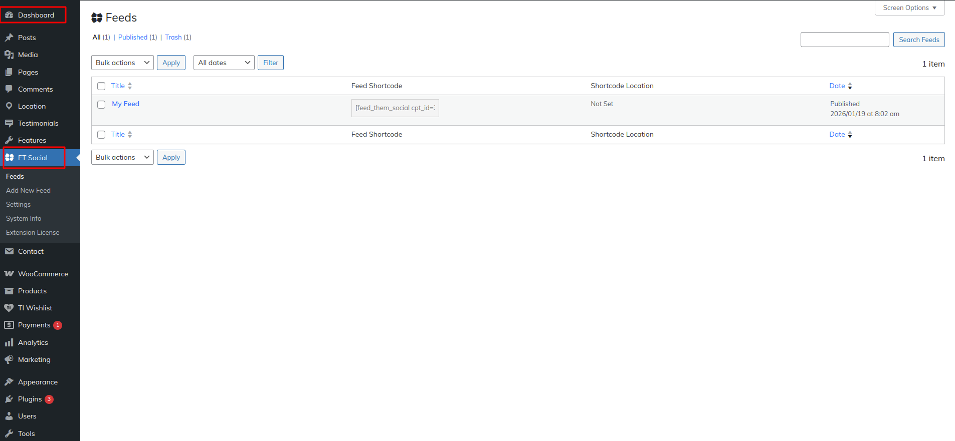Screen dimensions: 955x441
Task: Click the Comments speech bubble icon
Action: pyautogui.click(x=9, y=89)
